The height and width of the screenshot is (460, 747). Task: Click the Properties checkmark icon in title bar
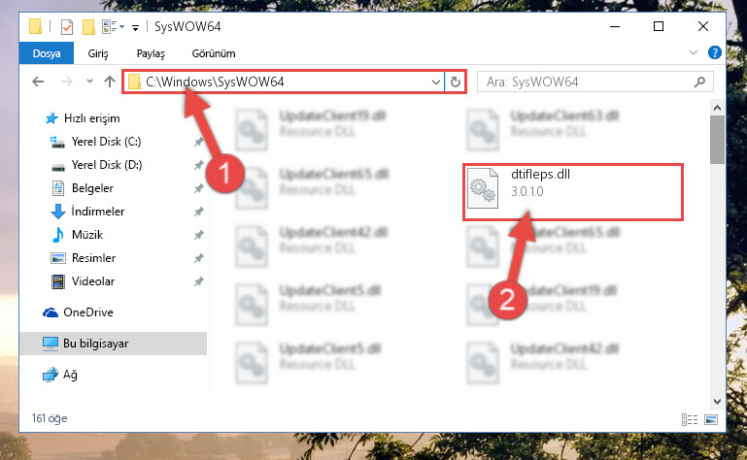pyautogui.click(x=67, y=27)
